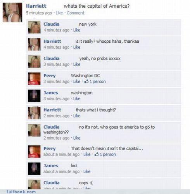Like Claudia's "new york" comment
Image resolution: width=190 pixels, height=194 pixels.
point(77,30)
